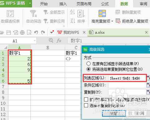The height and width of the screenshot is (120, 150).
Task: Click cell A4 containing 9
Action: click(x=20, y=70)
